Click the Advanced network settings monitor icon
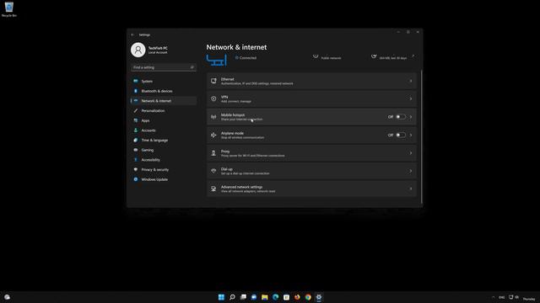 (x=213, y=189)
